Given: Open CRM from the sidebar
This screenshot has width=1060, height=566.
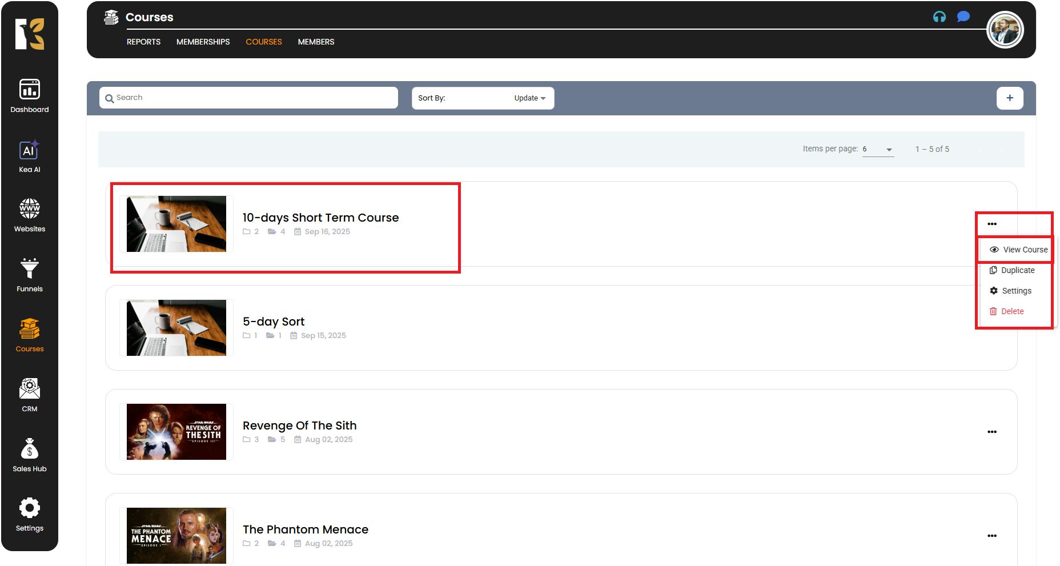Looking at the screenshot, I should 30,395.
